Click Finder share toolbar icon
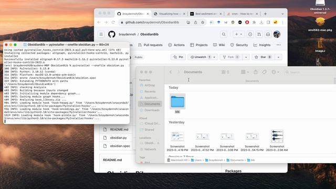Screen dimensions: 336x189 256,72
